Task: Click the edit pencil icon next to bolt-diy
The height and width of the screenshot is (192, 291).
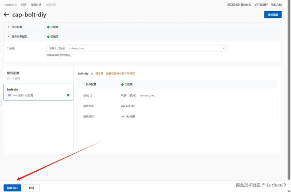Action: [92, 74]
